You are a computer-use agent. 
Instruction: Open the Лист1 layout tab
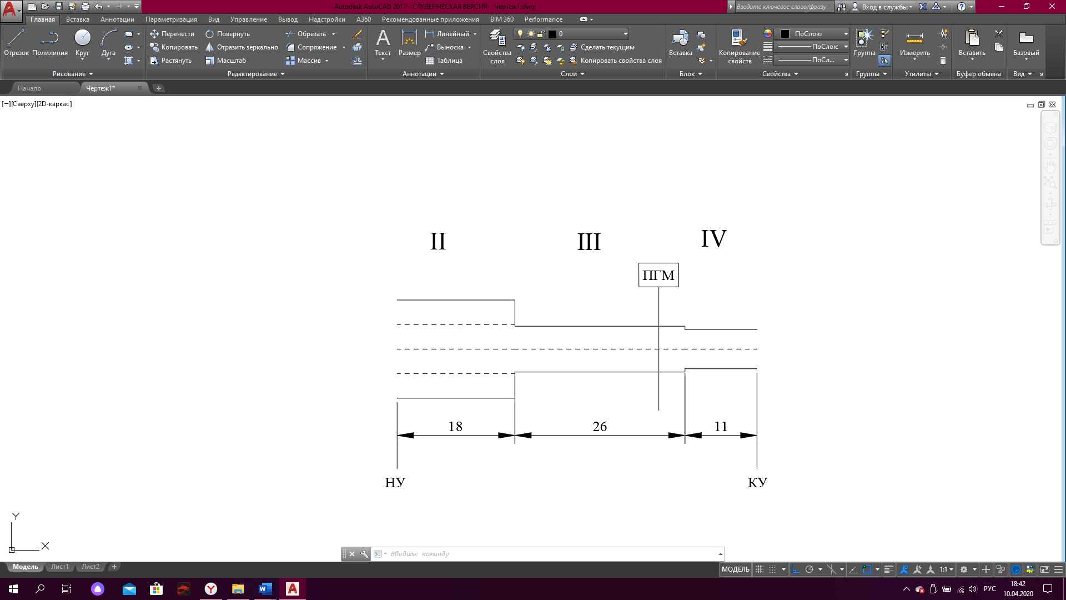[x=59, y=567]
